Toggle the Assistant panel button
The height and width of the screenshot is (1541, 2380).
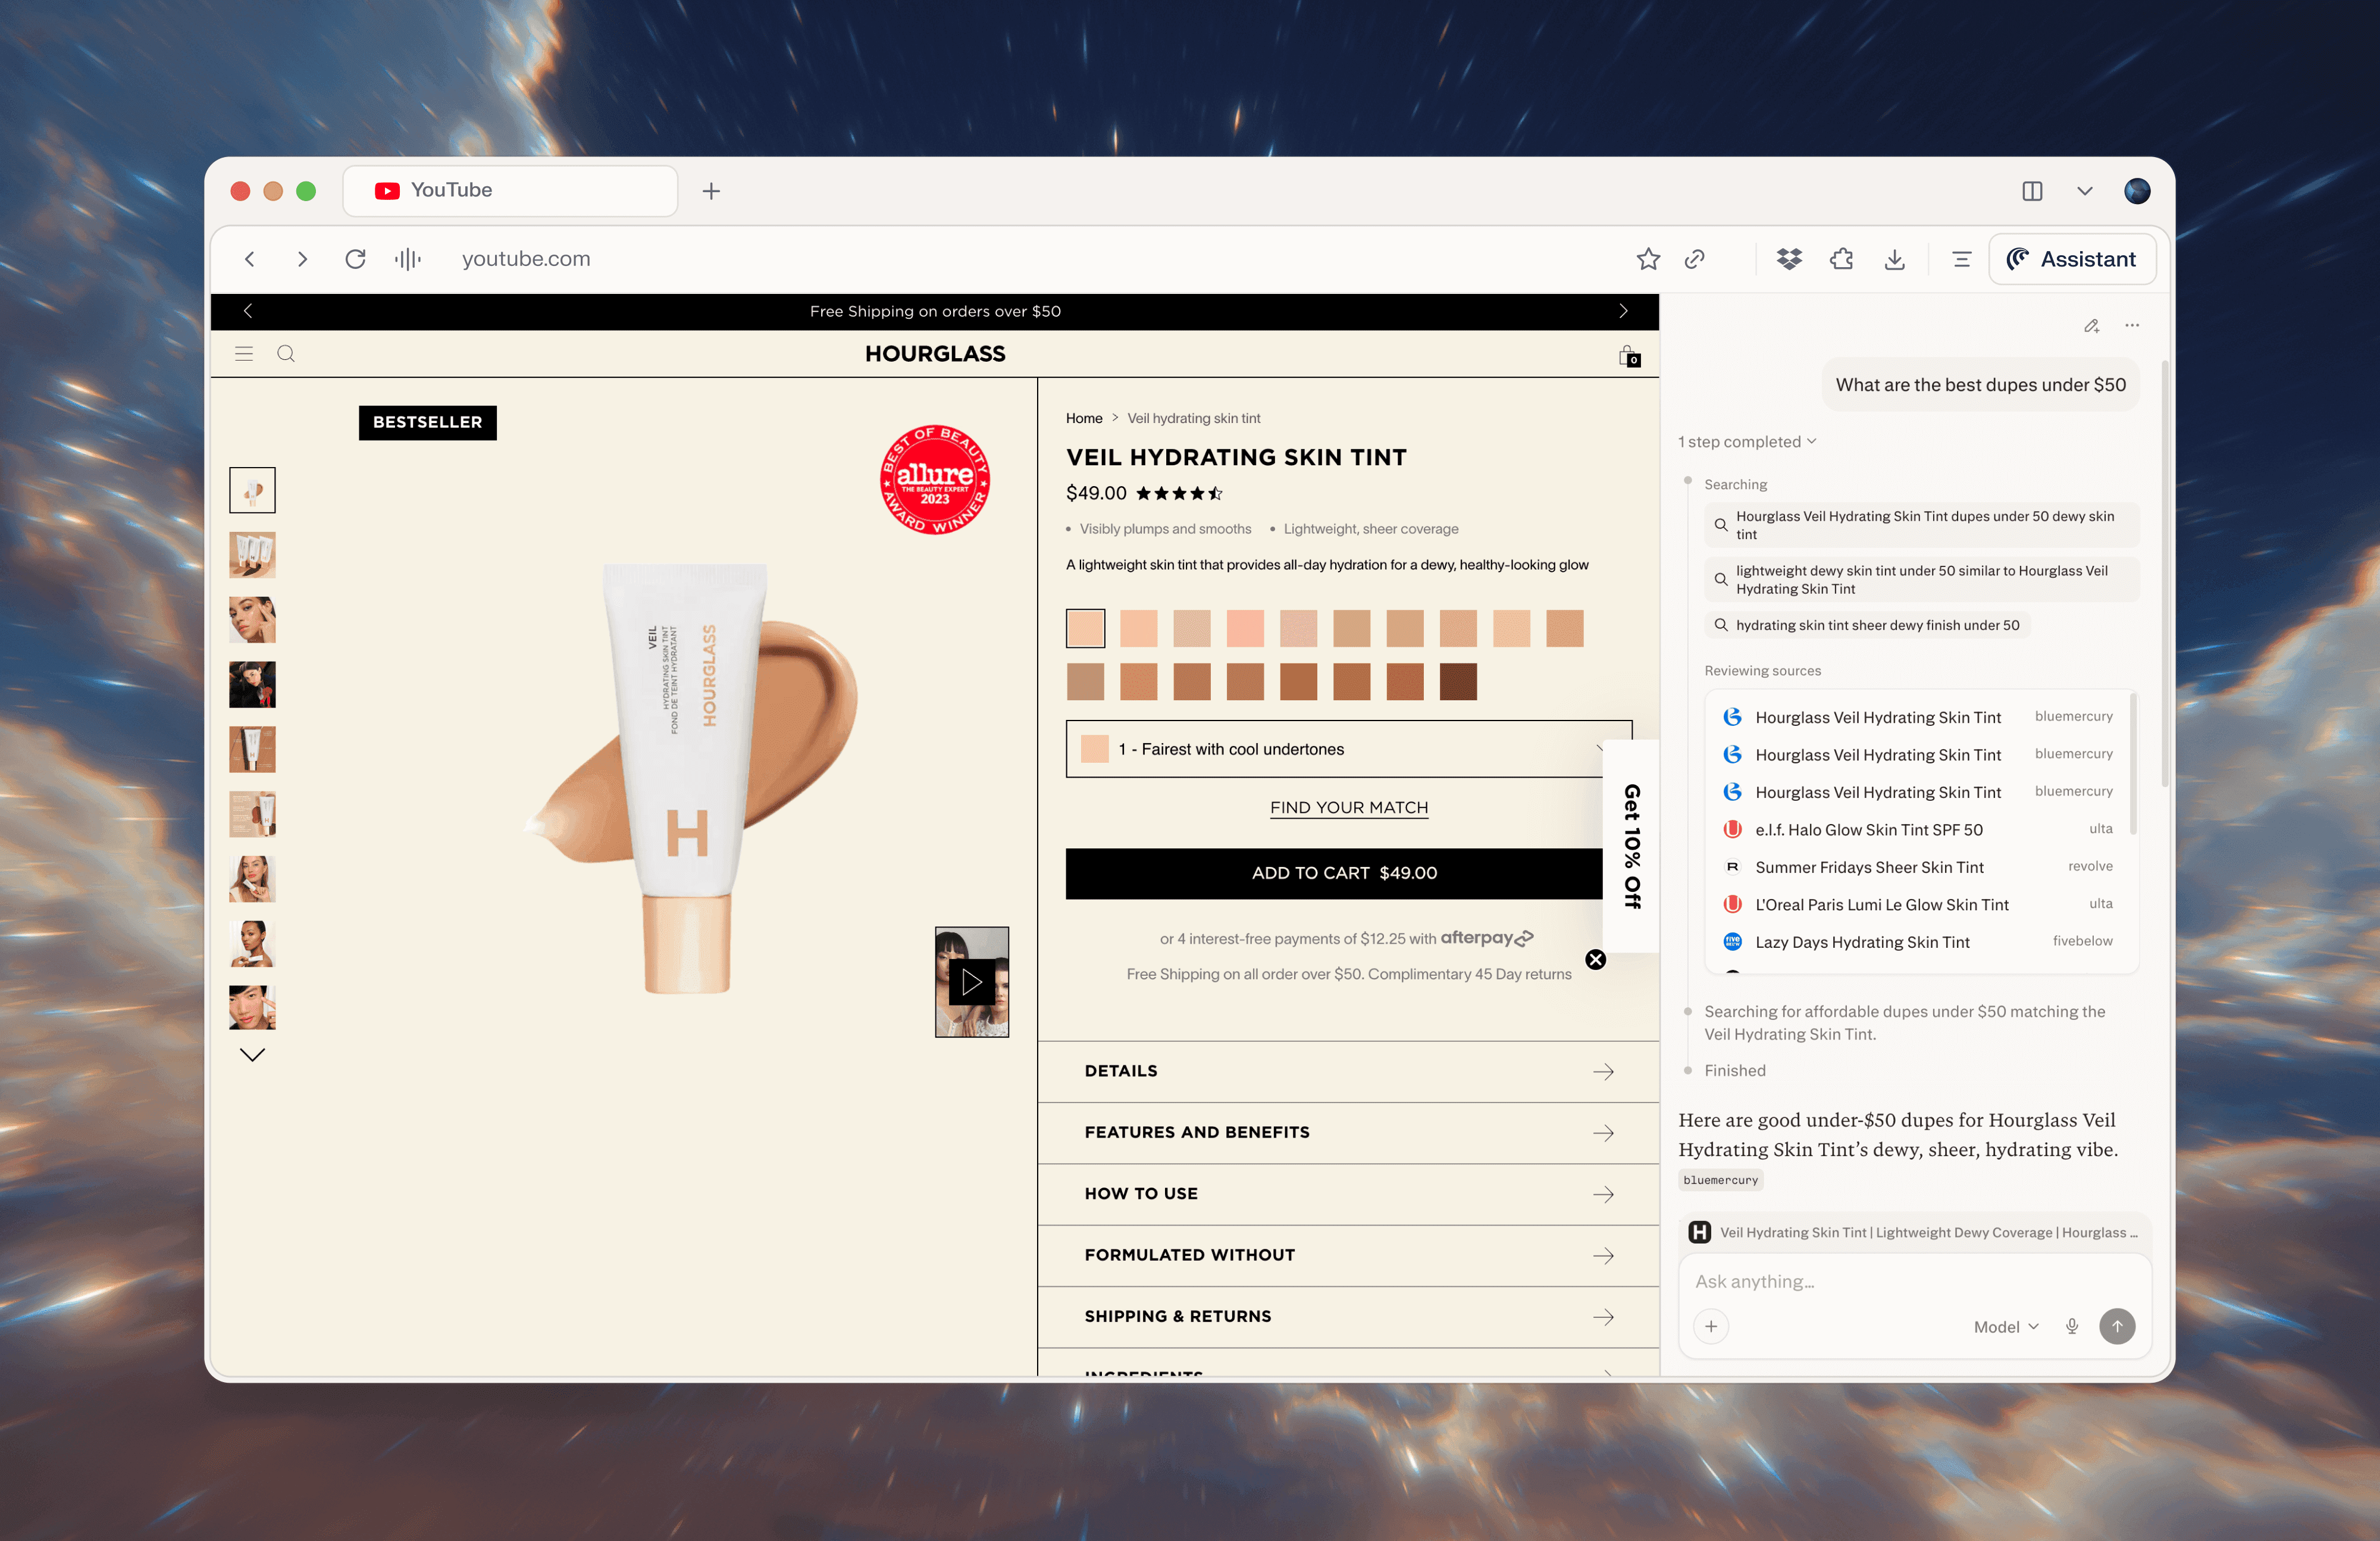tap(2072, 259)
